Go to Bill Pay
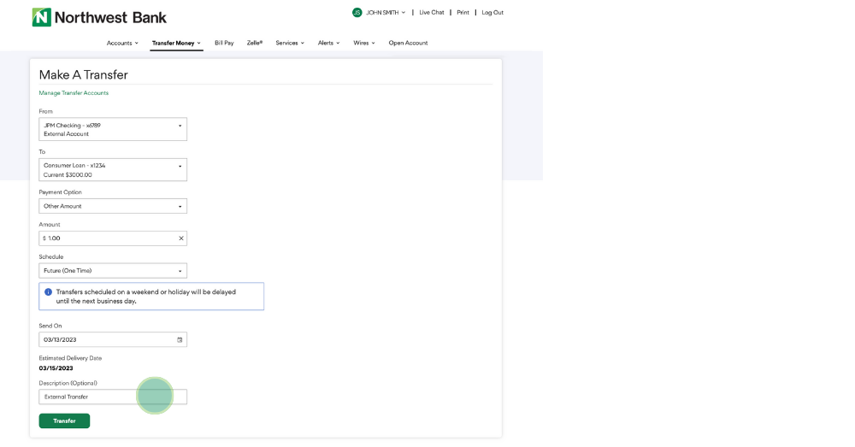Viewport: 855px width, 447px height. point(224,43)
